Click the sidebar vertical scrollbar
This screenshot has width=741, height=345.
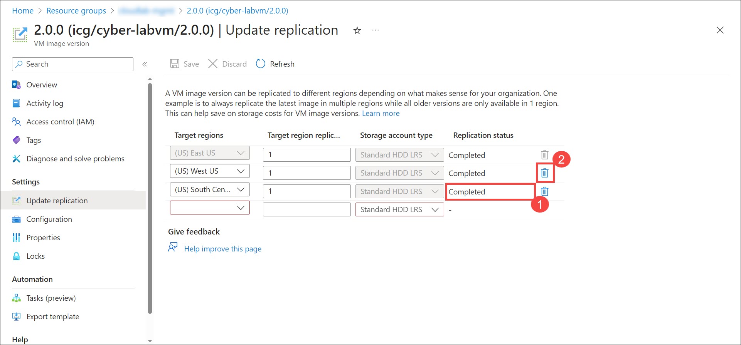click(150, 198)
